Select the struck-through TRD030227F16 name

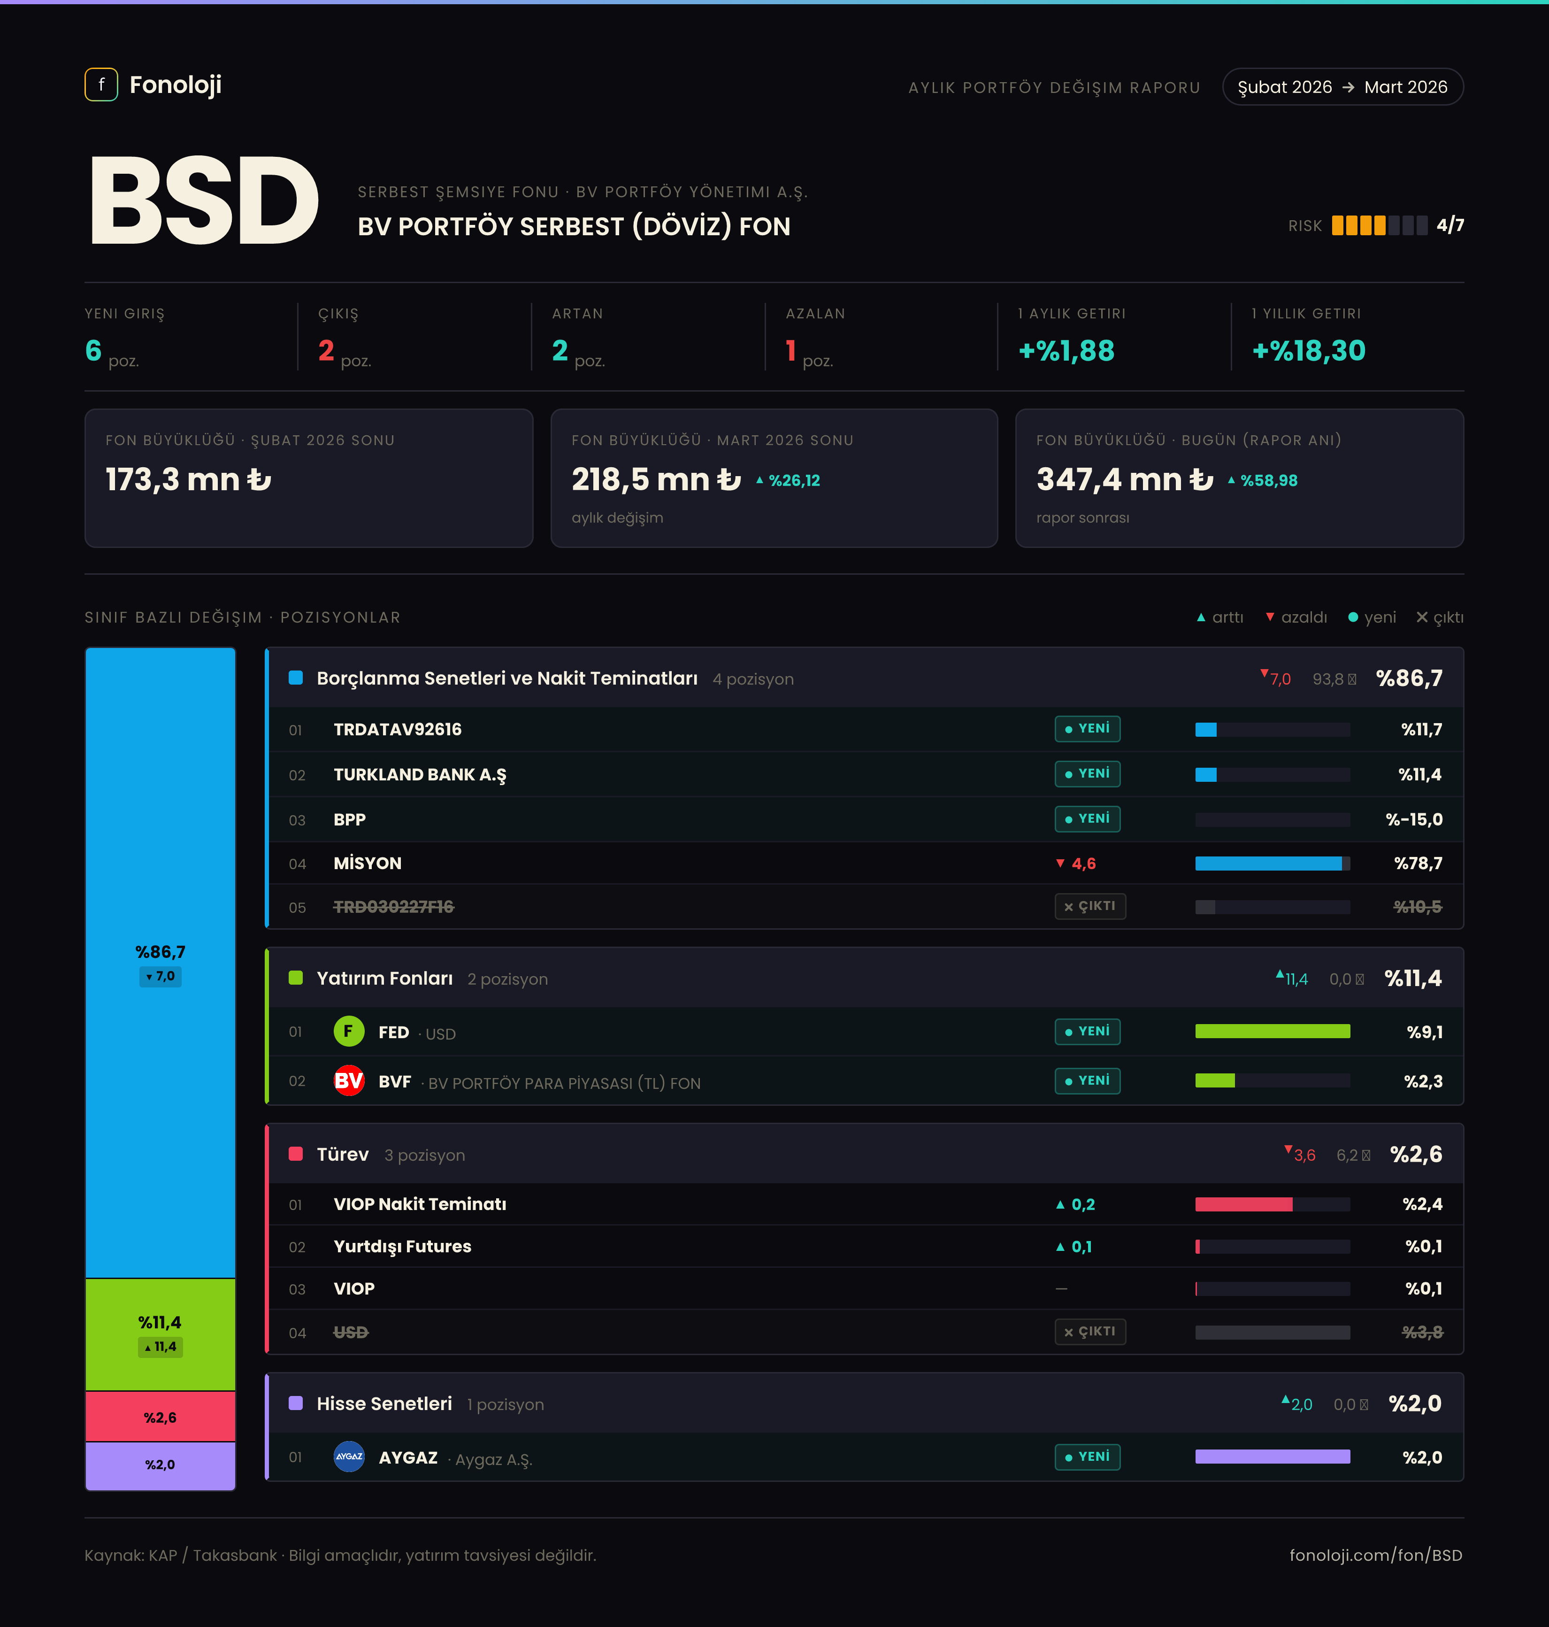[x=394, y=907]
